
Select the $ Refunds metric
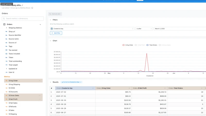tap(12, 106)
